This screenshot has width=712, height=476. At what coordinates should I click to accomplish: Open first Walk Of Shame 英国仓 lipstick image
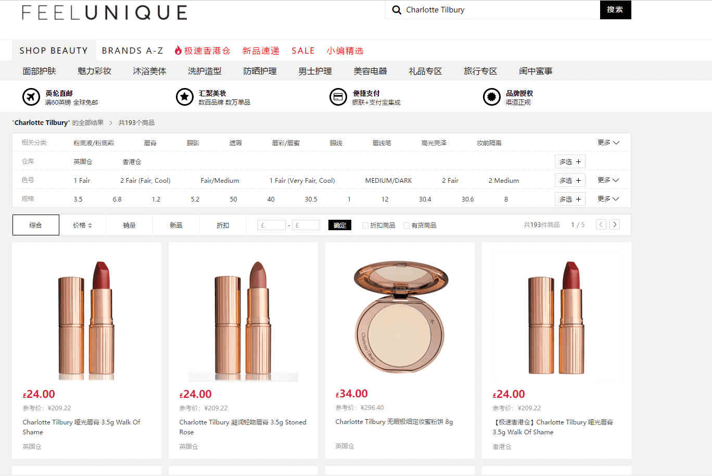point(86,317)
